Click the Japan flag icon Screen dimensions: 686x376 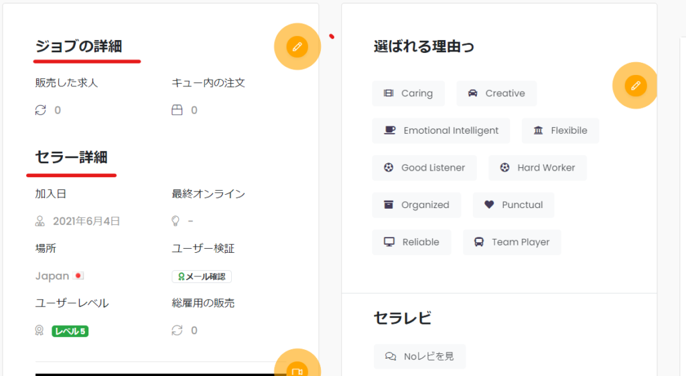[78, 276]
